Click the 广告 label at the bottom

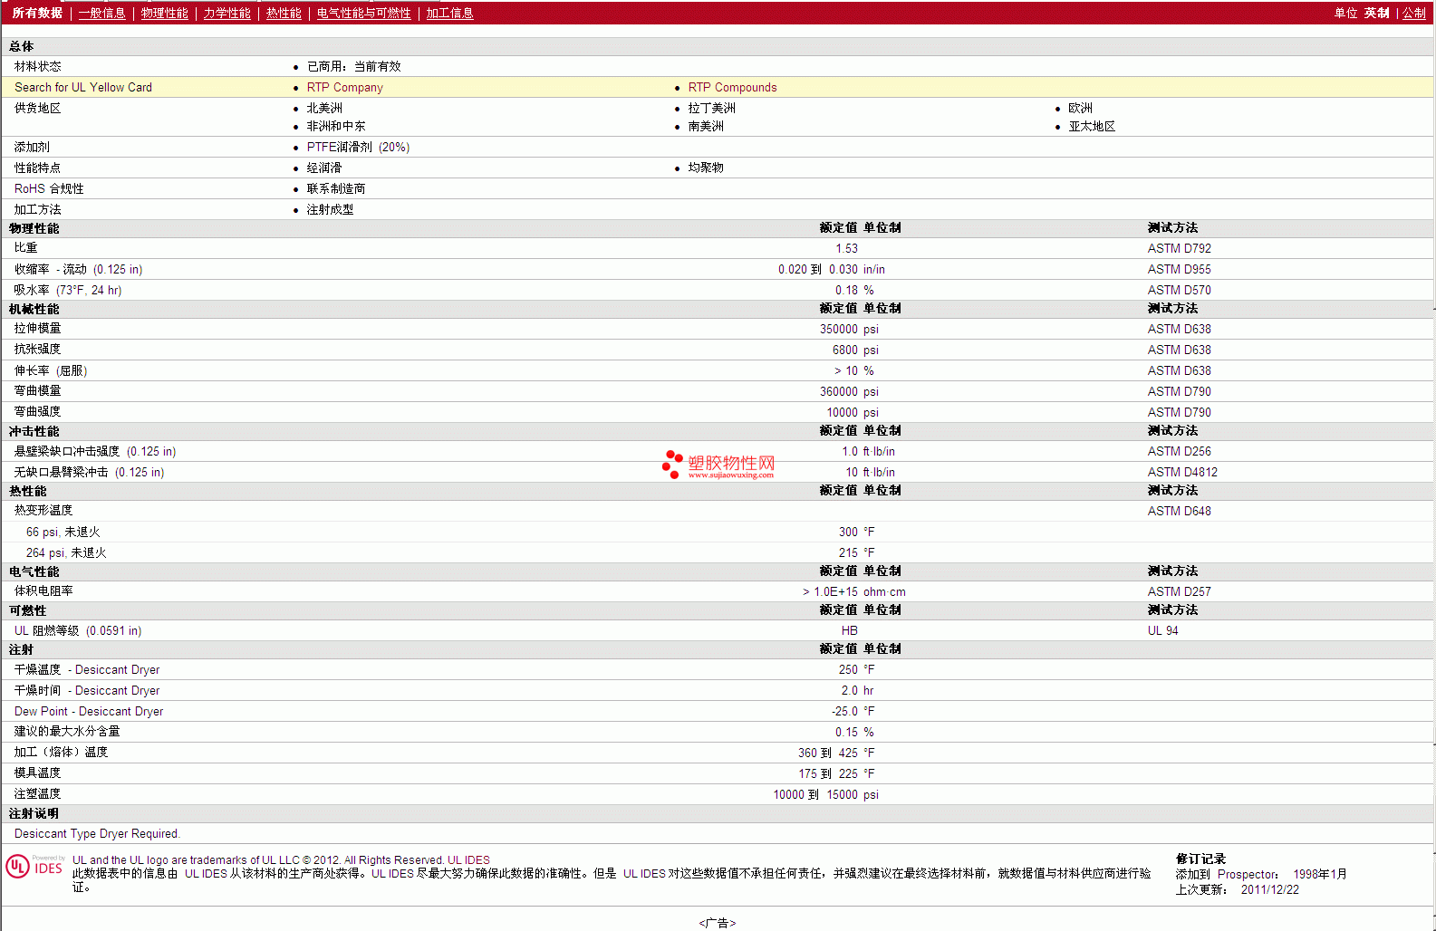[718, 923]
